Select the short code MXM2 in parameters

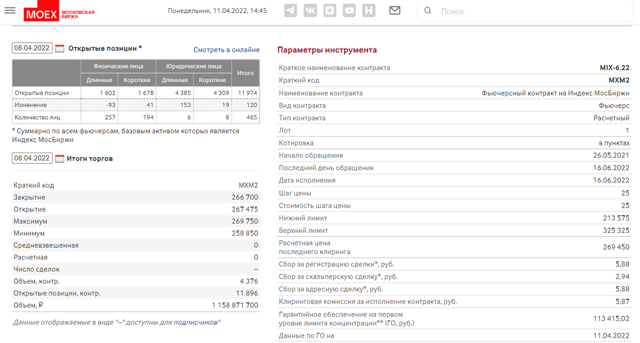[619, 80]
